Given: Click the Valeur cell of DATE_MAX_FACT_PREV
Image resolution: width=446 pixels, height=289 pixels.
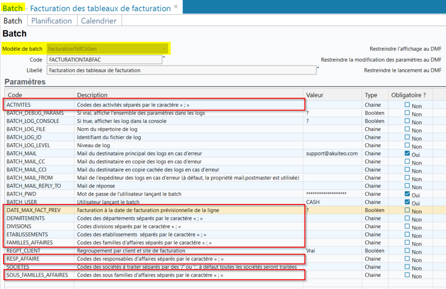Looking at the screenshot, I should coord(333,210).
